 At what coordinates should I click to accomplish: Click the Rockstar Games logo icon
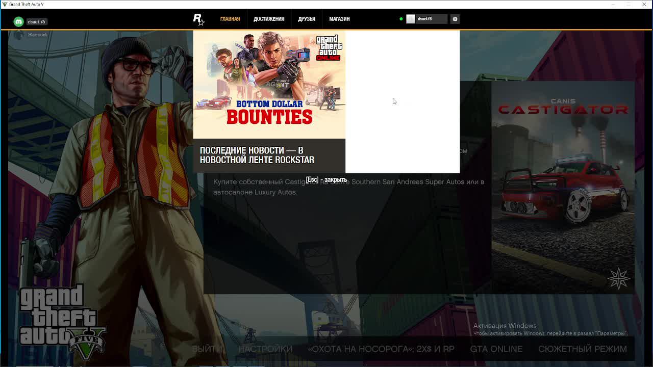198,19
